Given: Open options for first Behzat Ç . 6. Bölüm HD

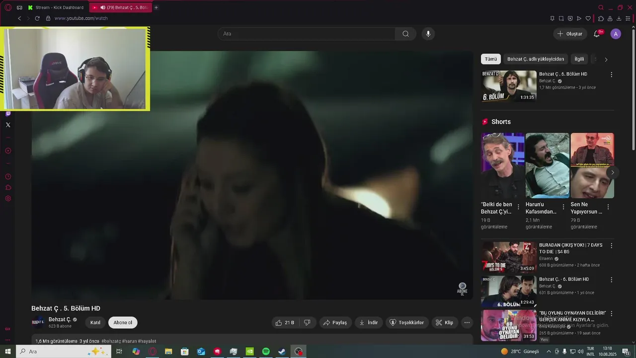Looking at the screenshot, I should point(611,75).
